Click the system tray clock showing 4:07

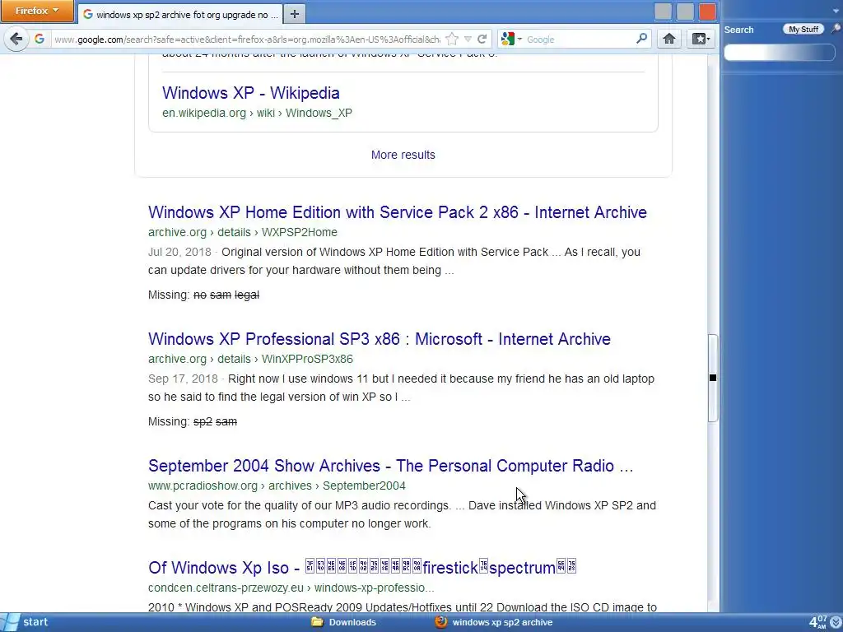[x=818, y=622]
